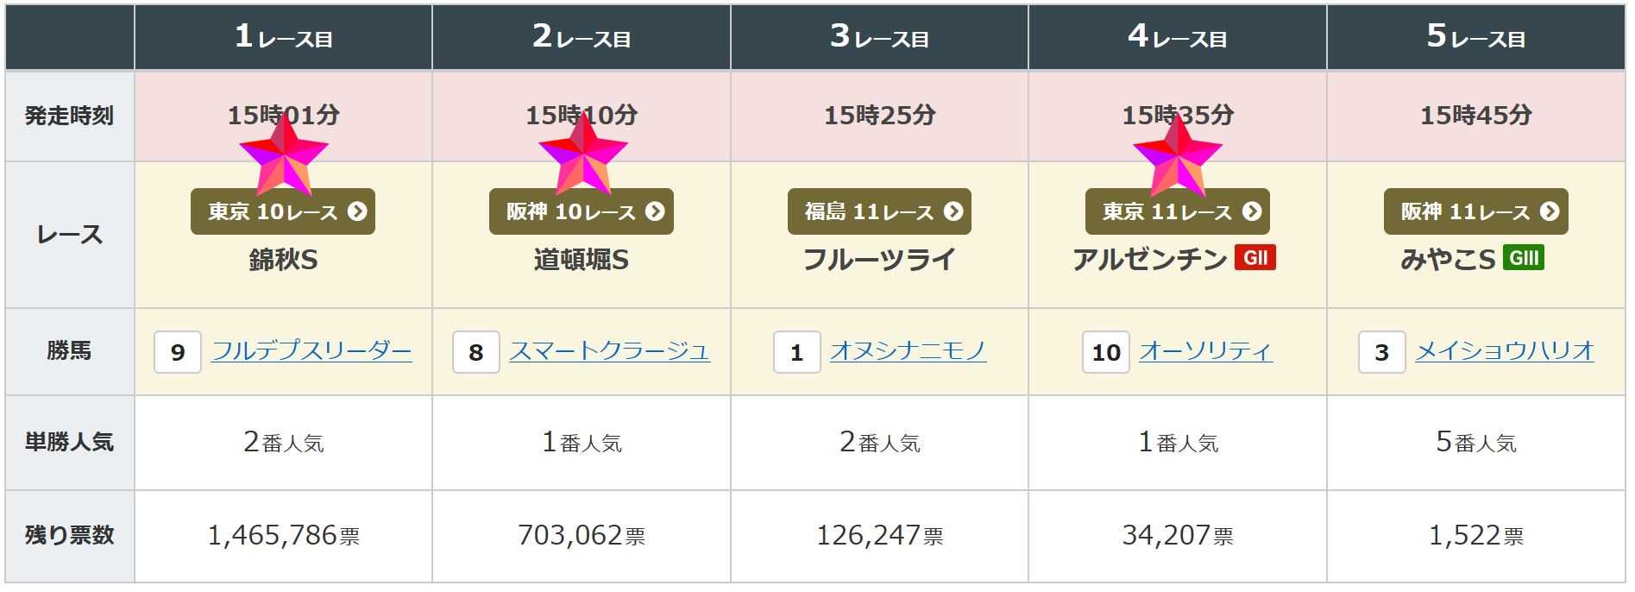Open horse link オヌシナニモノ
The image size is (1635, 592).
[x=909, y=350]
